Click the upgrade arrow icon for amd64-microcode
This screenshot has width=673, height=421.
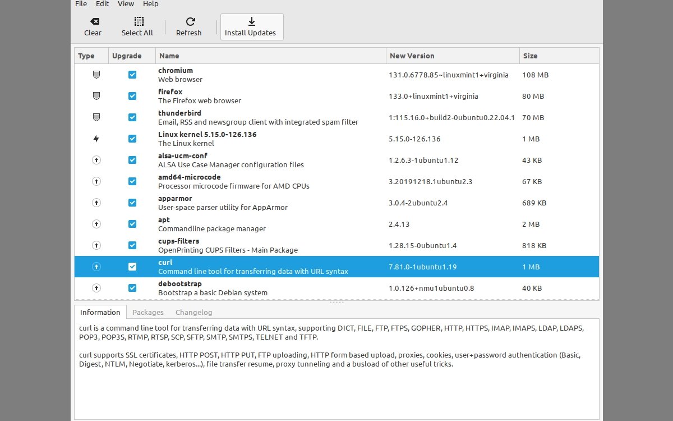(96, 181)
